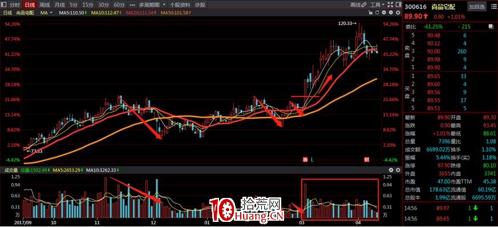Screen dimensions: 498x227
Task: Click the MA50:101.58 indicator value
Action: pos(176,13)
